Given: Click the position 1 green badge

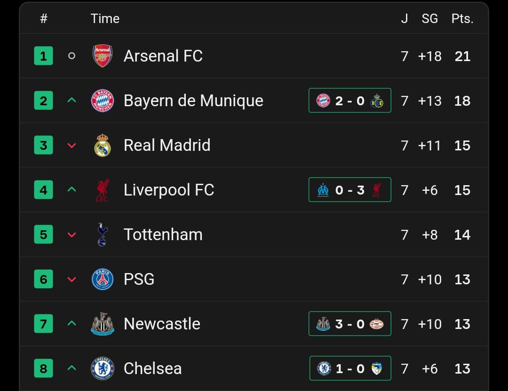Looking at the screenshot, I should tap(43, 56).
